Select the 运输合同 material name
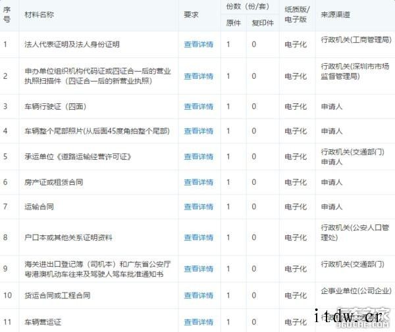Viewport: 395px width, 332px height. (x=39, y=206)
